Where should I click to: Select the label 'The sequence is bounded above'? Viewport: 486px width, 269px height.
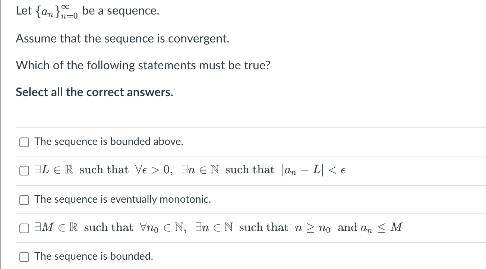click(x=108, y=142)
